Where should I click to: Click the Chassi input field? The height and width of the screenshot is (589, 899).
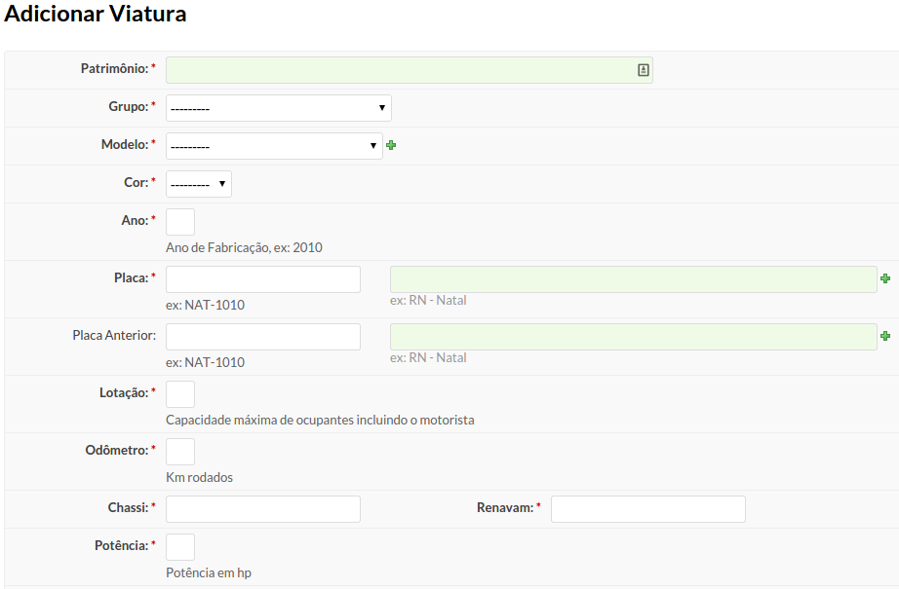click(x=263, y=509)
